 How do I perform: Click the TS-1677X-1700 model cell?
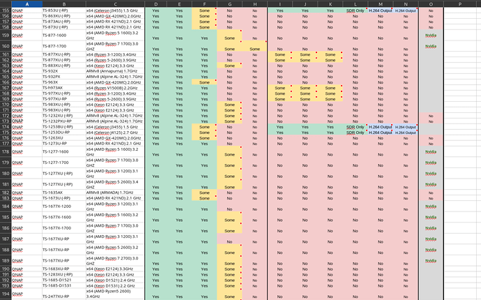click(64, 228)
